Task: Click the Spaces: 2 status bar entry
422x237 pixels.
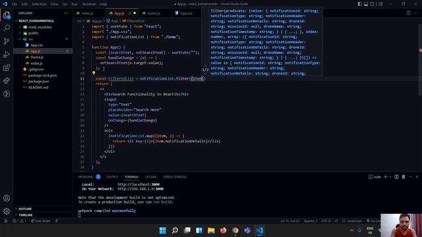Action: [311, 221]
